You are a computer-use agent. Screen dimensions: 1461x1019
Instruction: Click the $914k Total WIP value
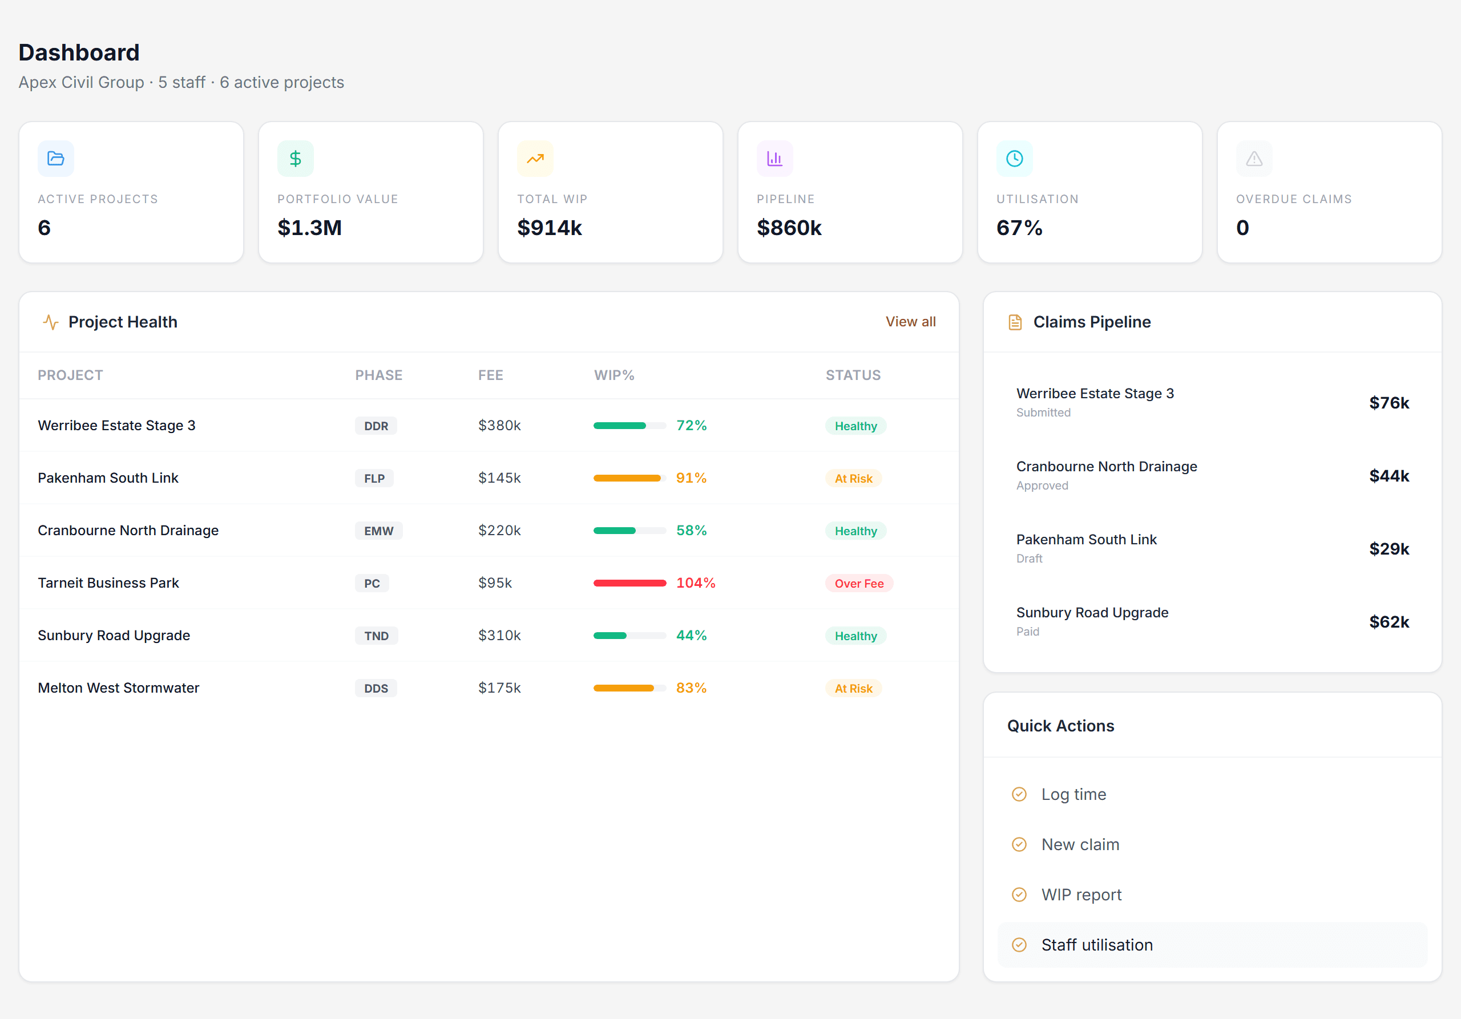[550, 228]
